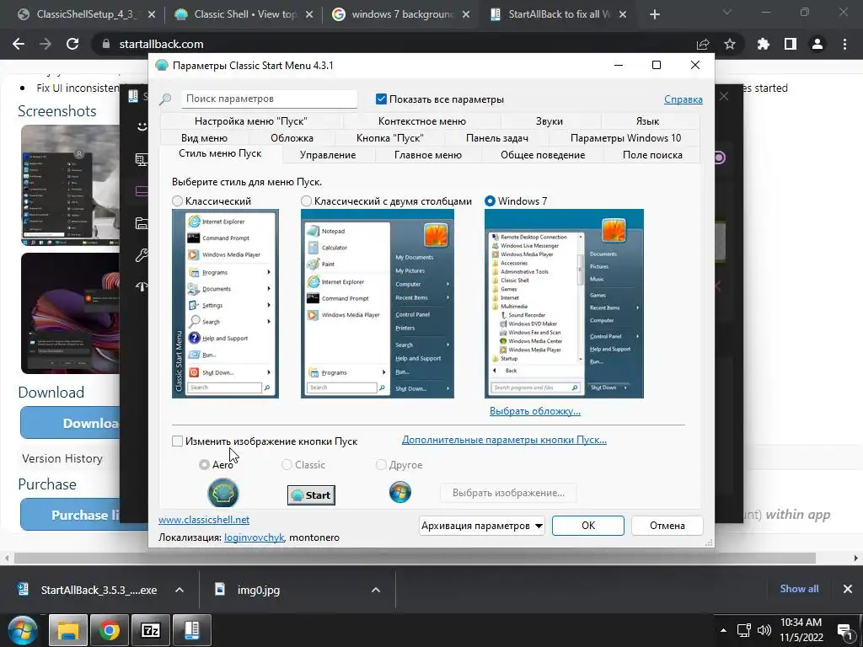This screenshot has width=863, height=647.
Task: Open the loginvovchyk localization link
Action: click(x=254, y=537)
